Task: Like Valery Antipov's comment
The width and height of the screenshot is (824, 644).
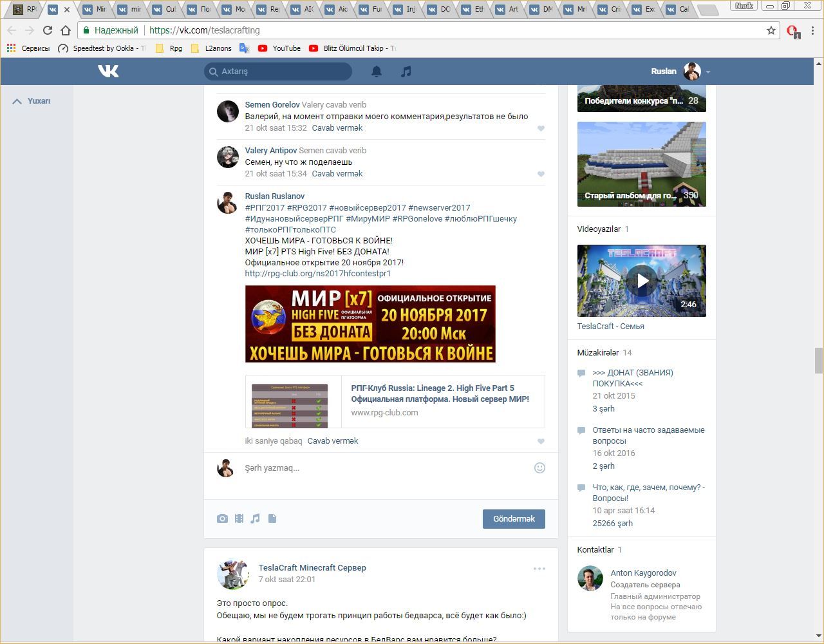Action: click(x=541, y=174)
